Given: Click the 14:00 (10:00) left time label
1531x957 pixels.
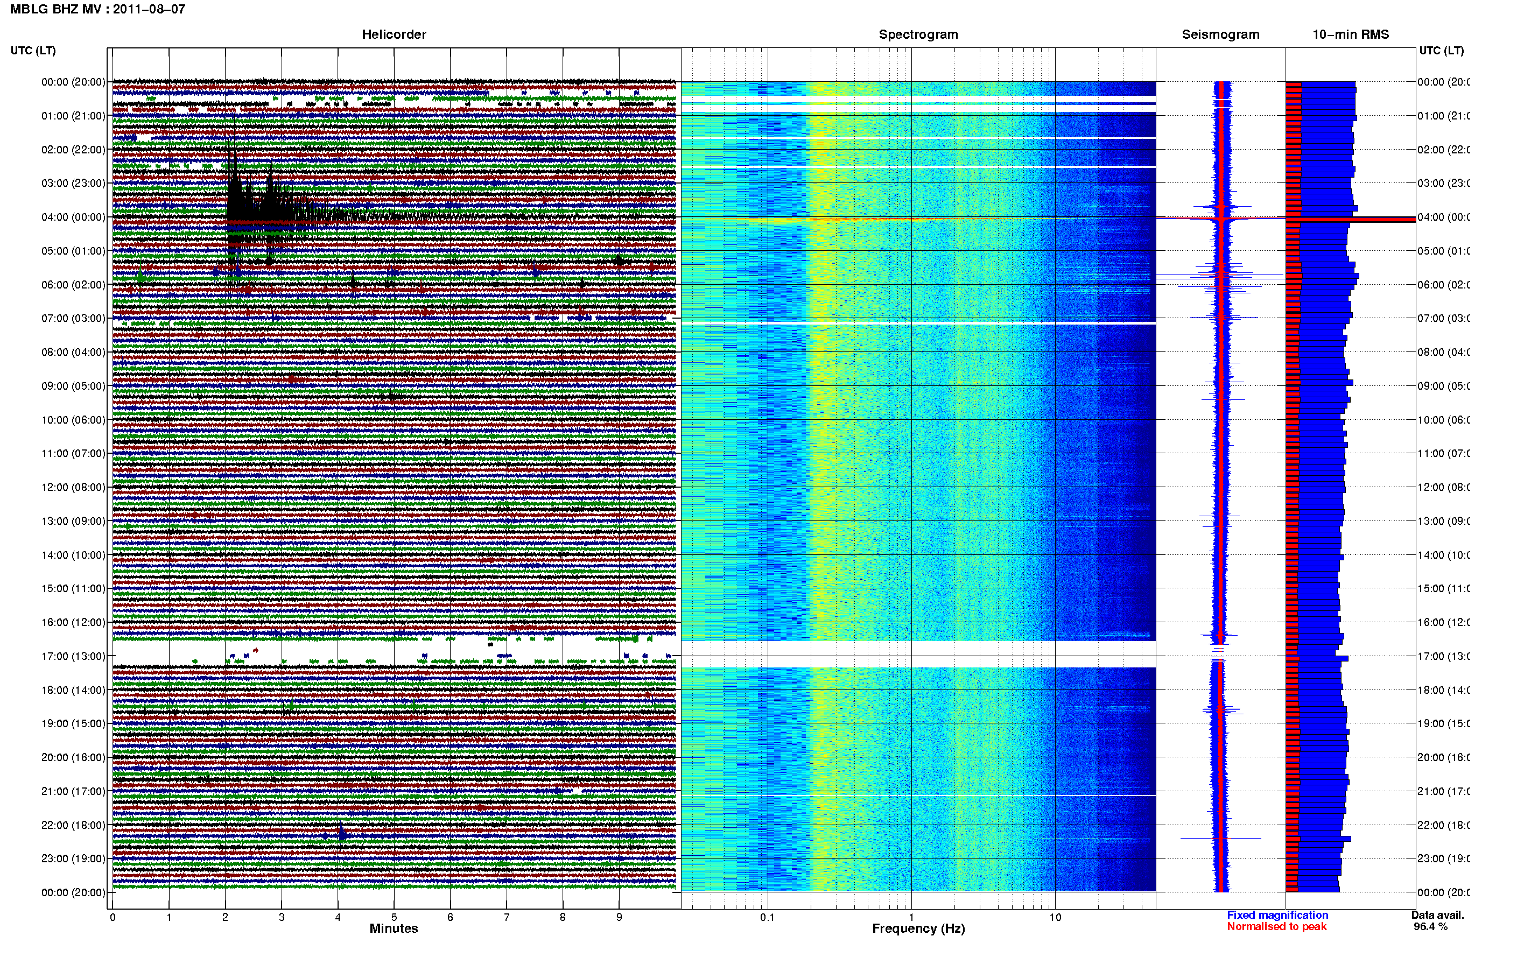Looking at the screenshot, I should (x=73, y=555).
